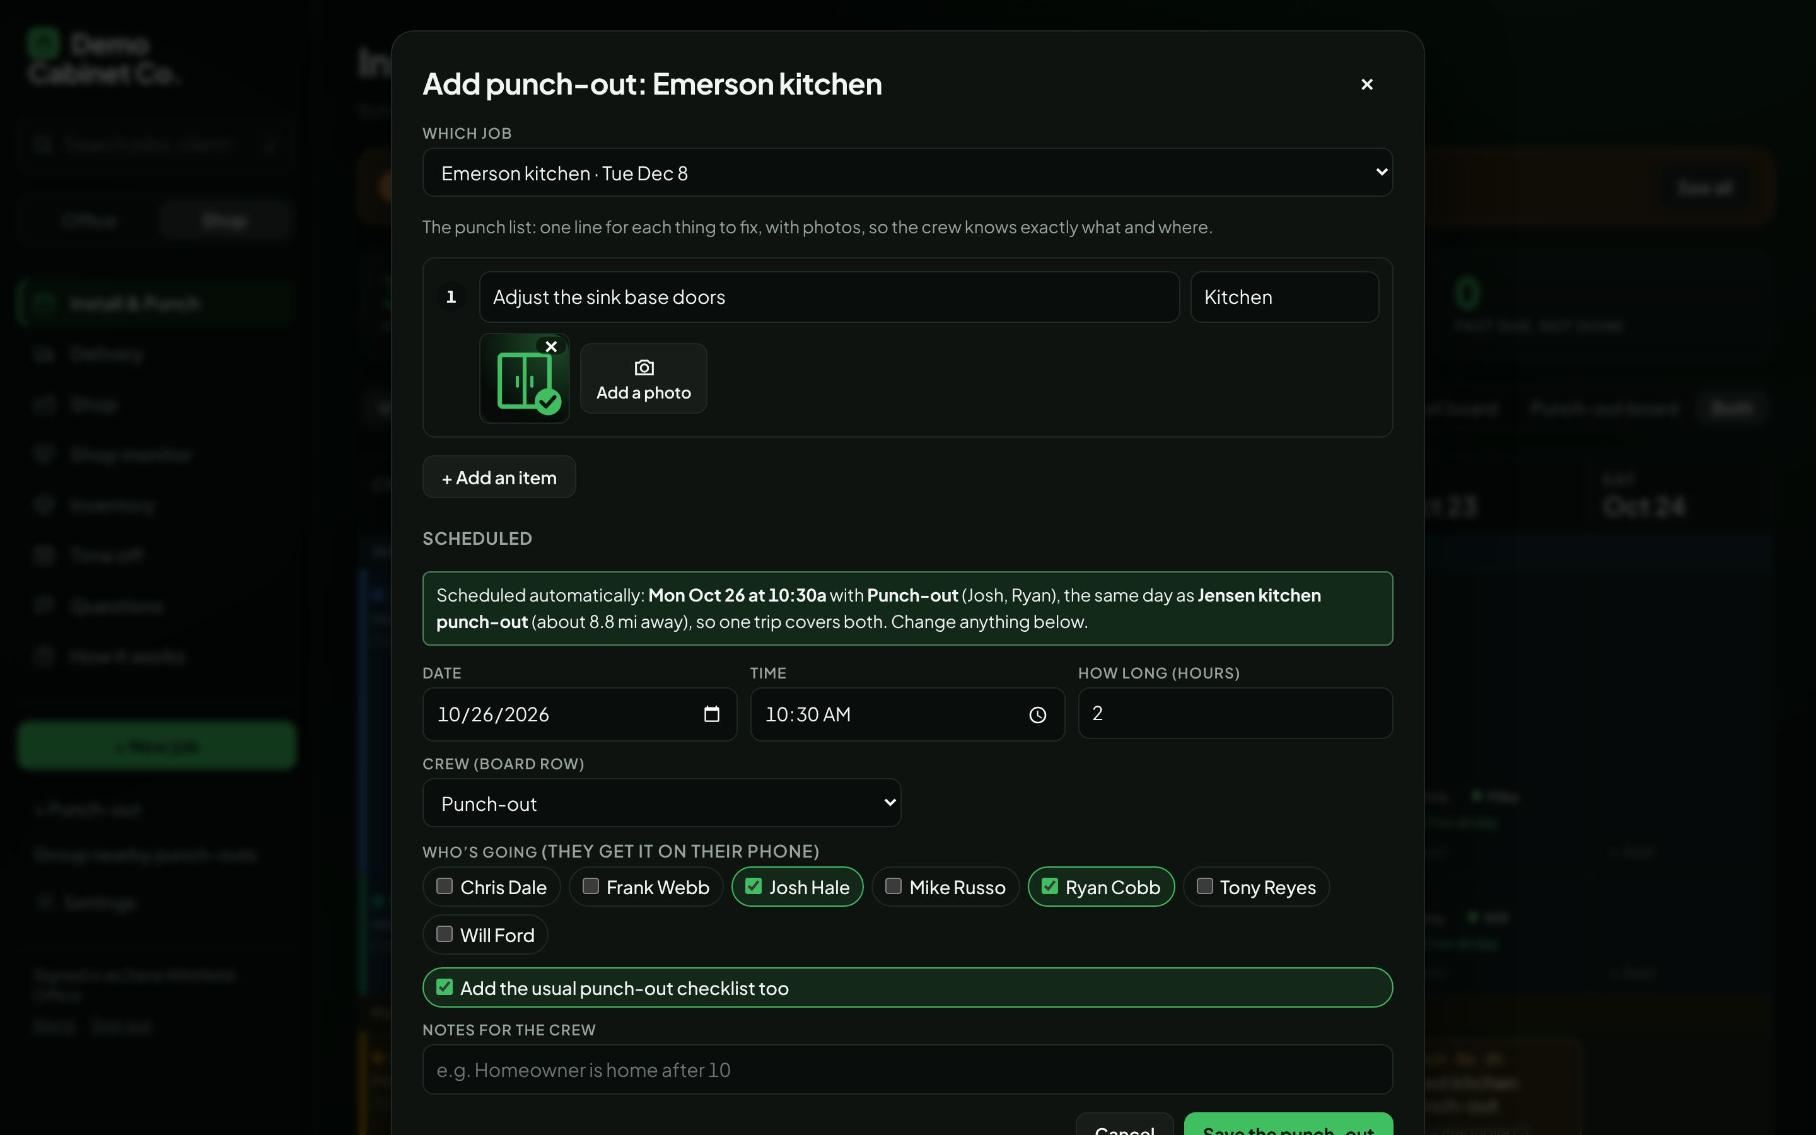
Task: Remove the attached cabinet photo thumbnail
Action: [551, 346]
